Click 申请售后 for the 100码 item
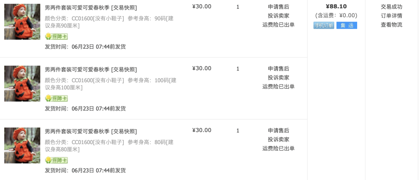 tap(279, 68)
